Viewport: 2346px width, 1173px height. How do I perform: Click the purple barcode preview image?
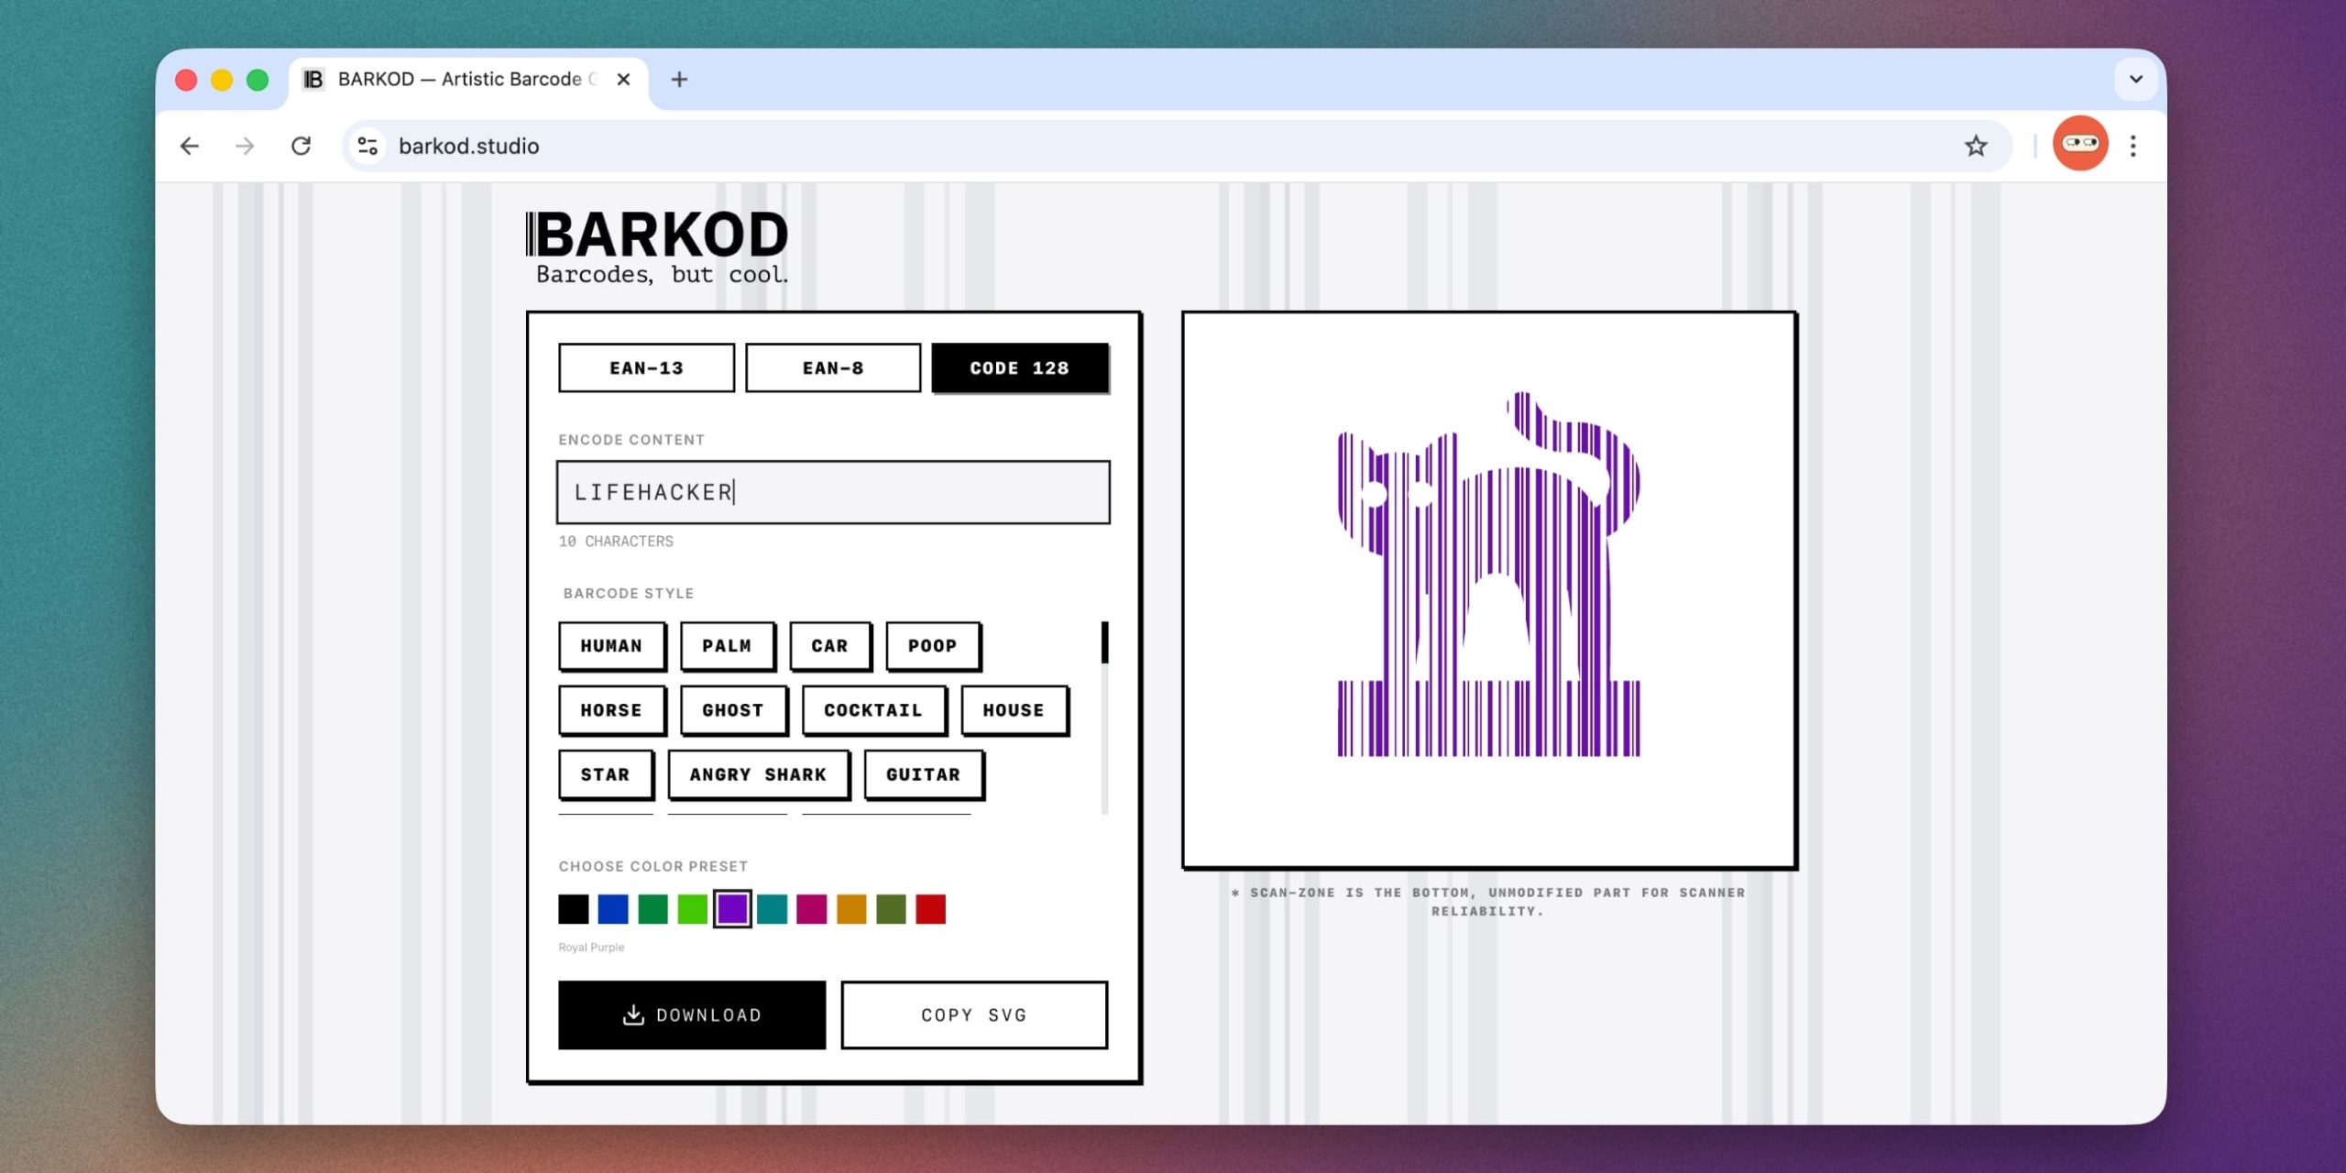click(x=1488, y=574)
